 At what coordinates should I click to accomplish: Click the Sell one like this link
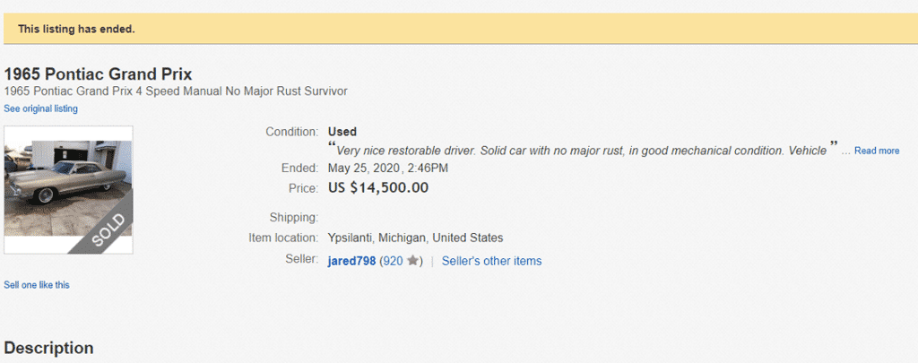pyautogui.click(x=37, y=285)
